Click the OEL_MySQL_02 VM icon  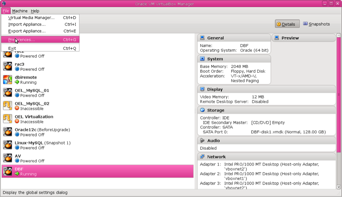tap(7, 106)
